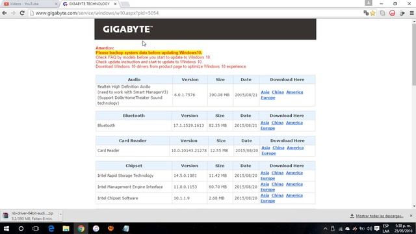Viewport: 416px width, 234px height.
Task: Switch ESP LAA input language
Action: (385, 228)
